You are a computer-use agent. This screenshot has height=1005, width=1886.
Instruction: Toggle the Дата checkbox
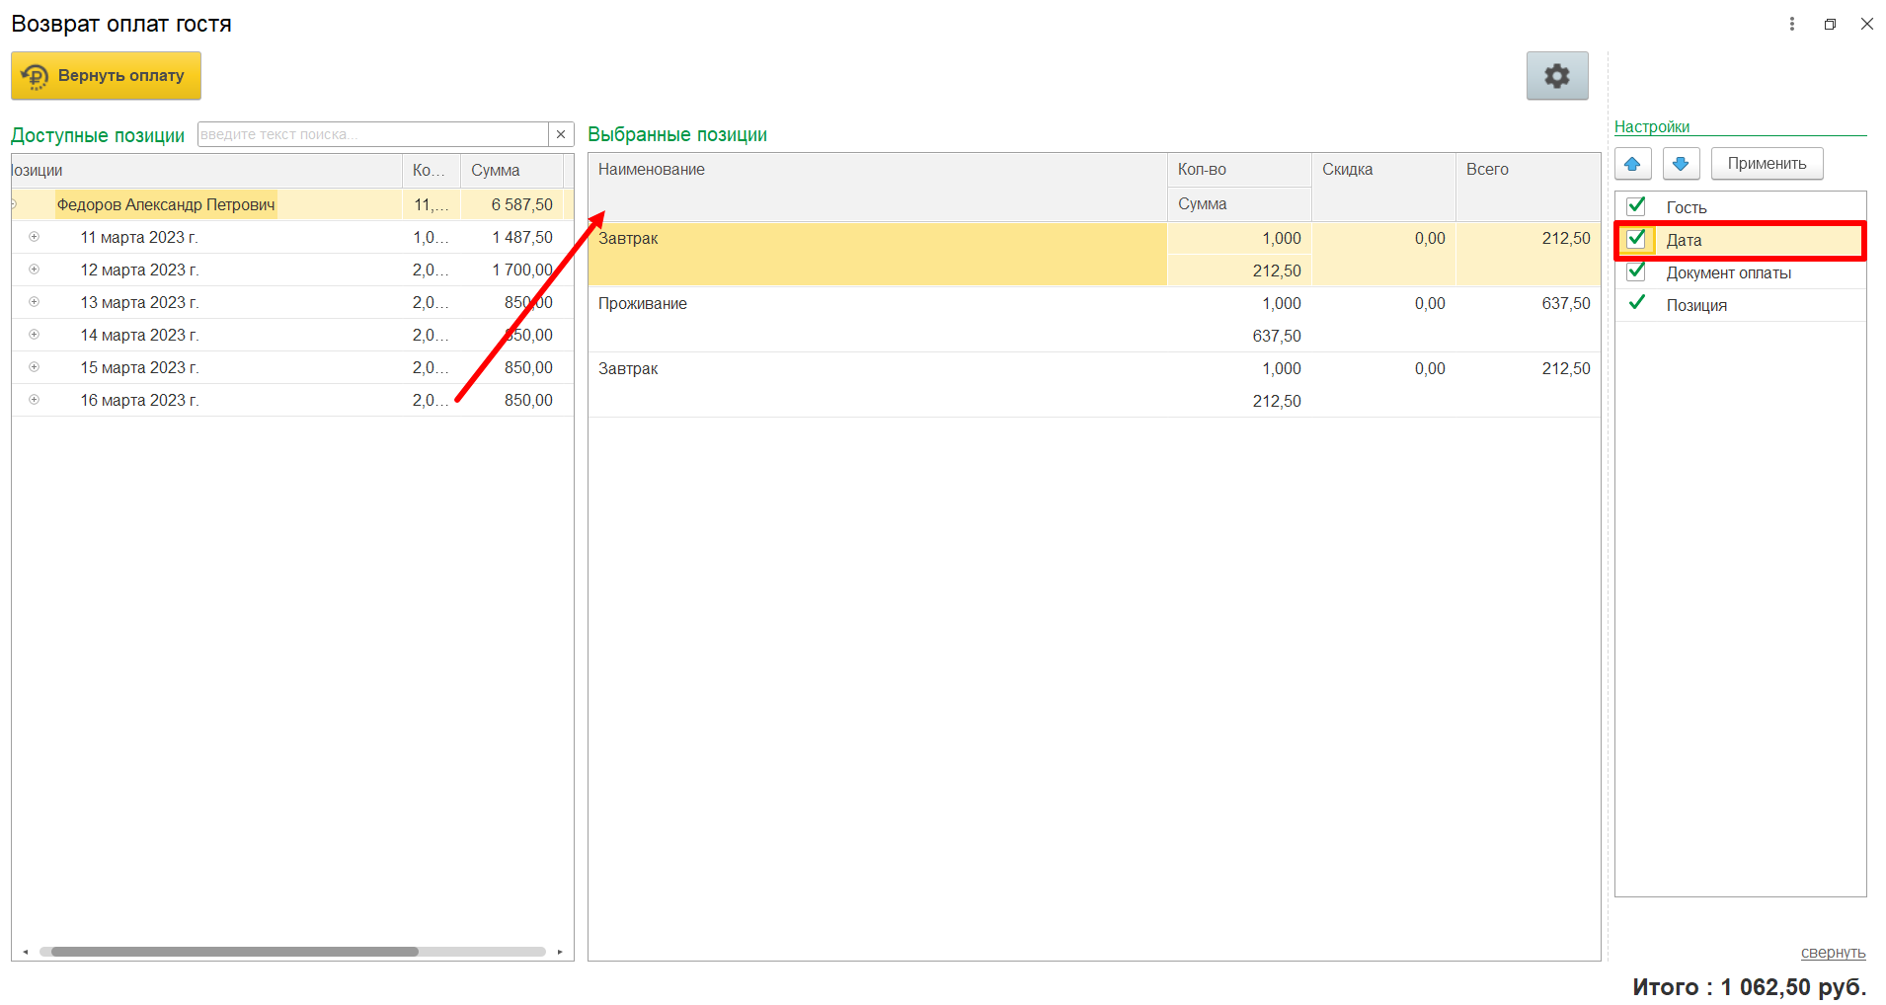[x=1636, y=239]
